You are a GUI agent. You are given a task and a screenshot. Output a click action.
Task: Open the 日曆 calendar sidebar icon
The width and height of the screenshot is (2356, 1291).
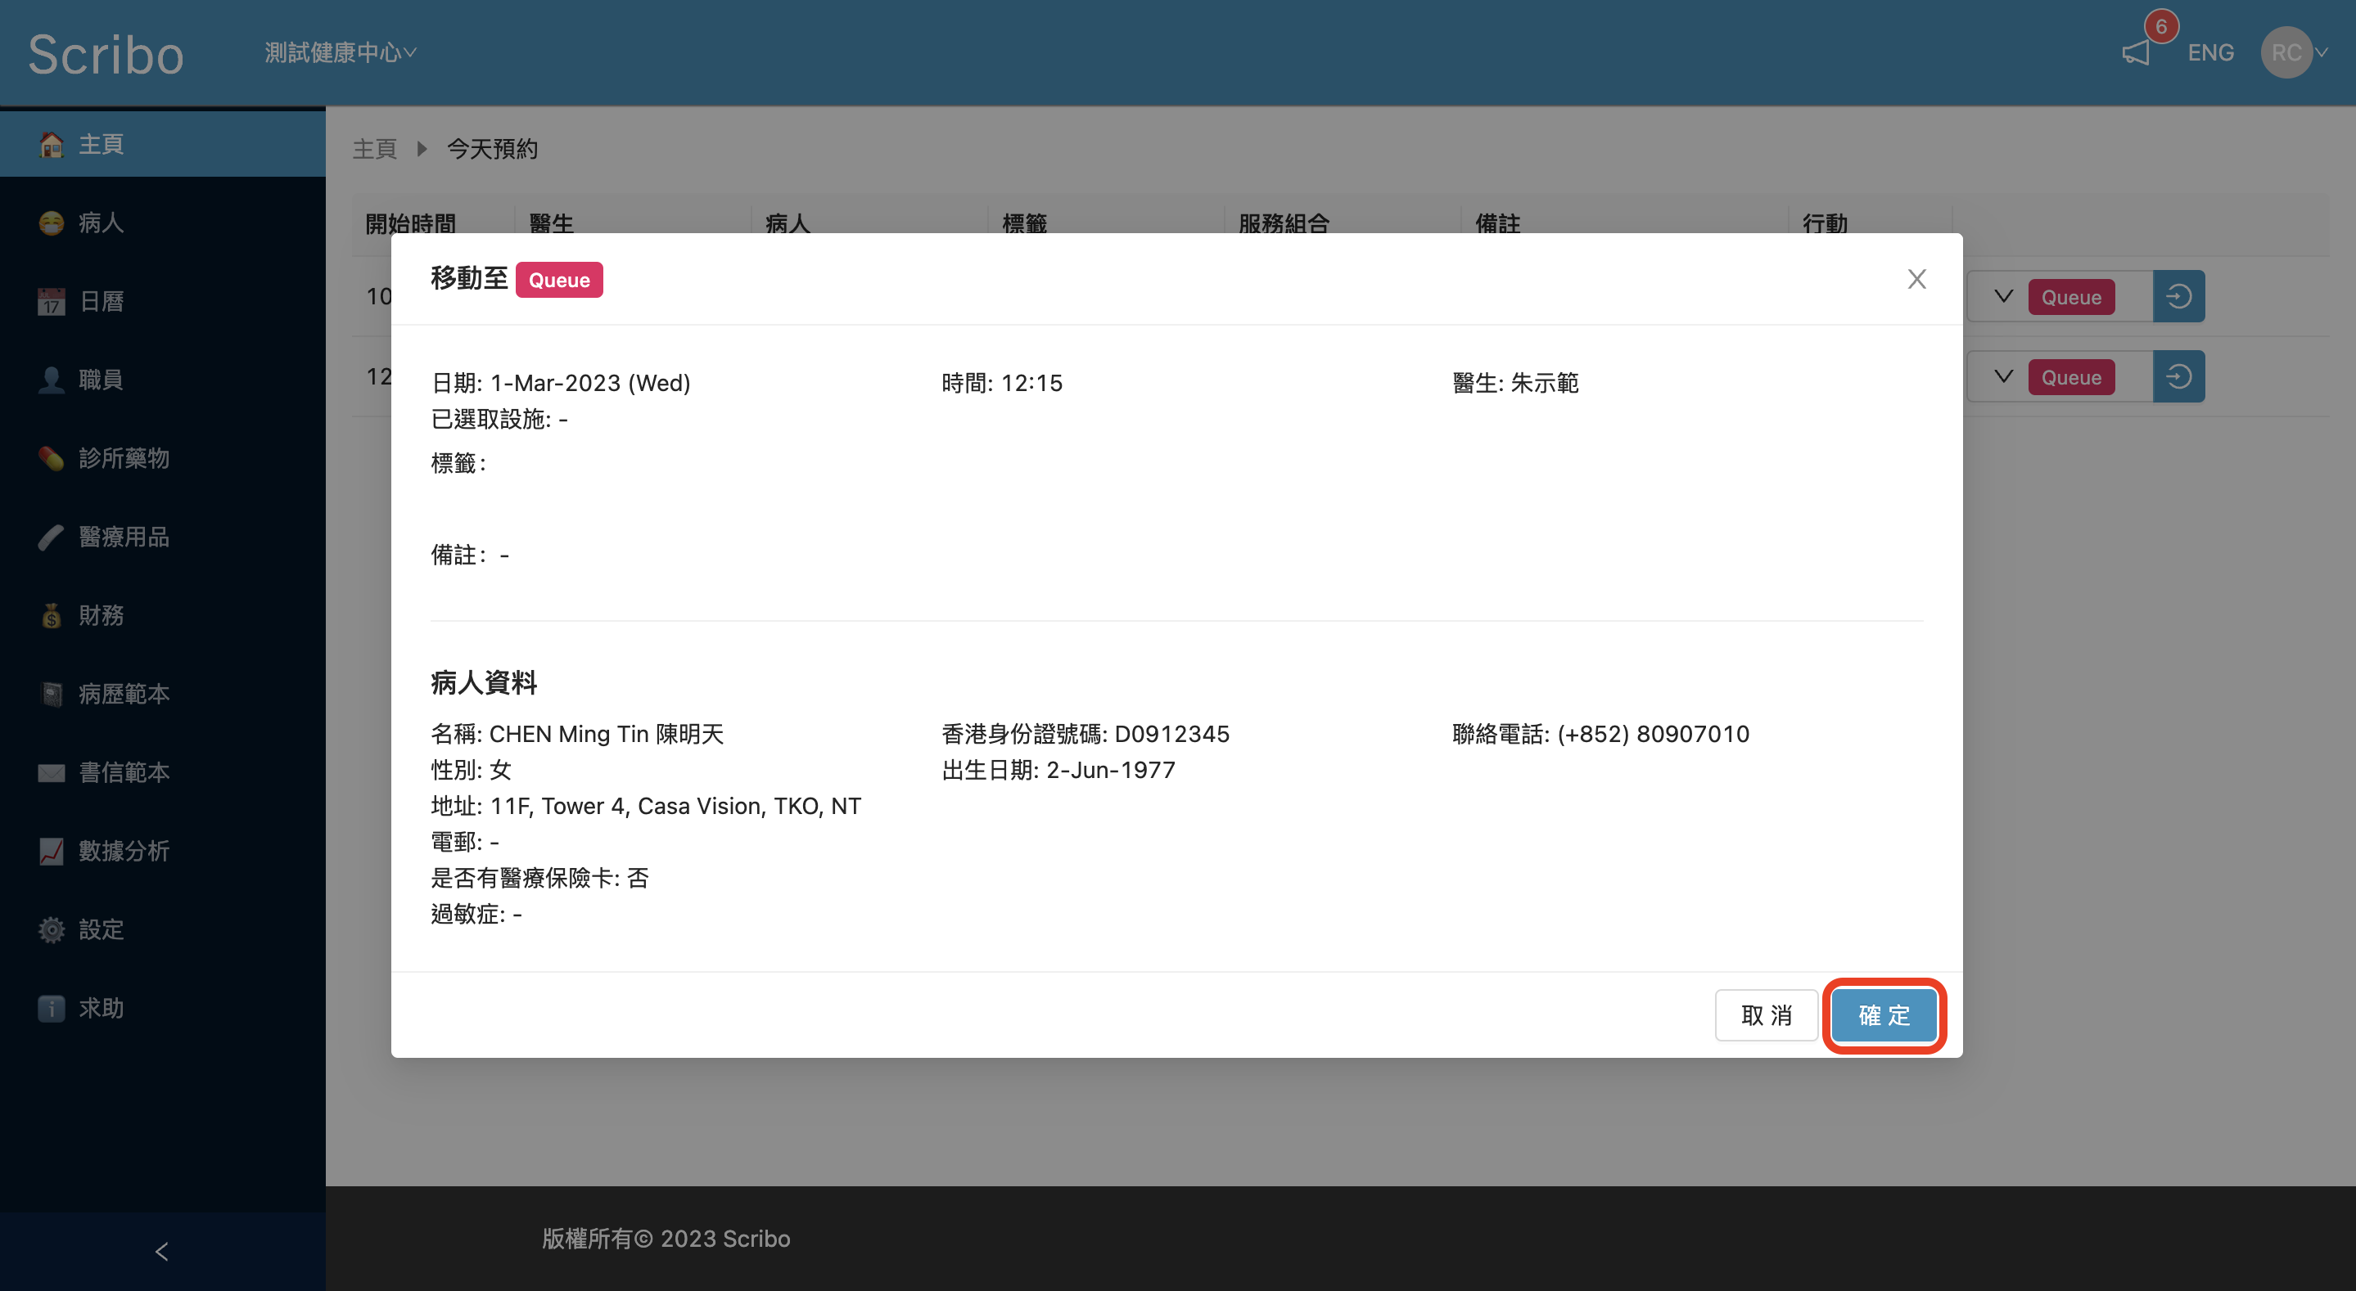pos(52,301)
